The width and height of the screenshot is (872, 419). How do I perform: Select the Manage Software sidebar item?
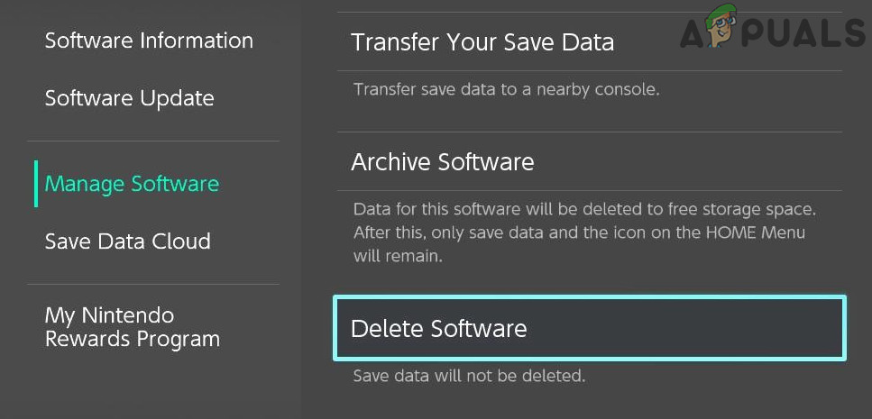(132, 184)
